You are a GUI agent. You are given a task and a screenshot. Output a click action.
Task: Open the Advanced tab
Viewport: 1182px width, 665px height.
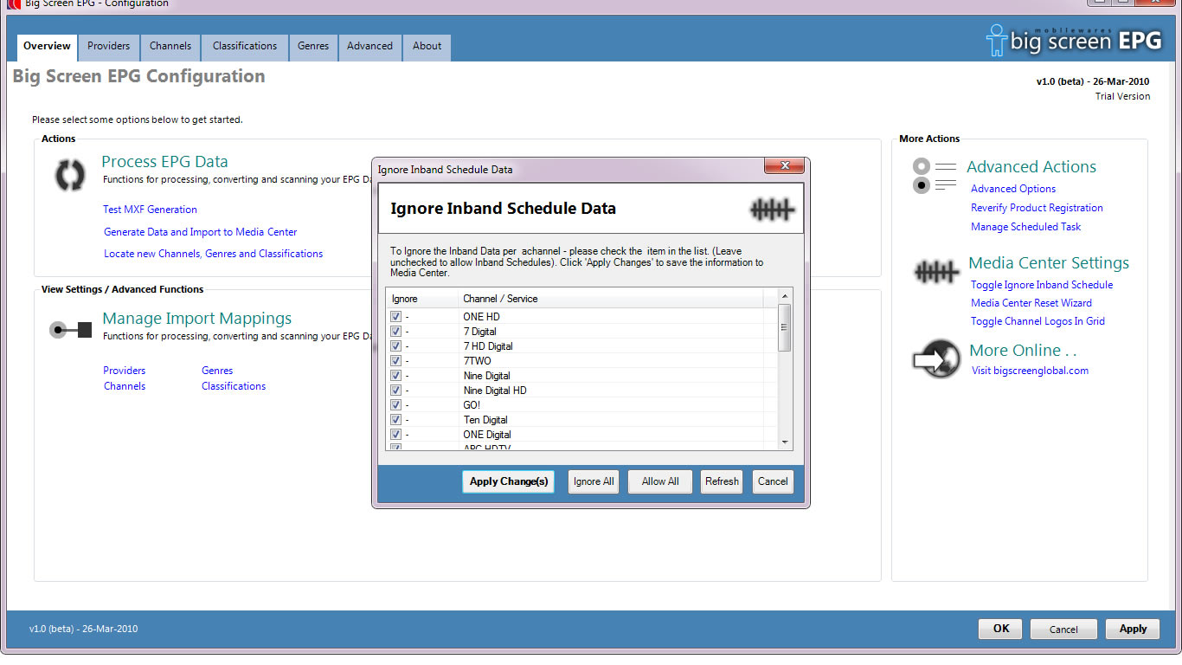369,47
